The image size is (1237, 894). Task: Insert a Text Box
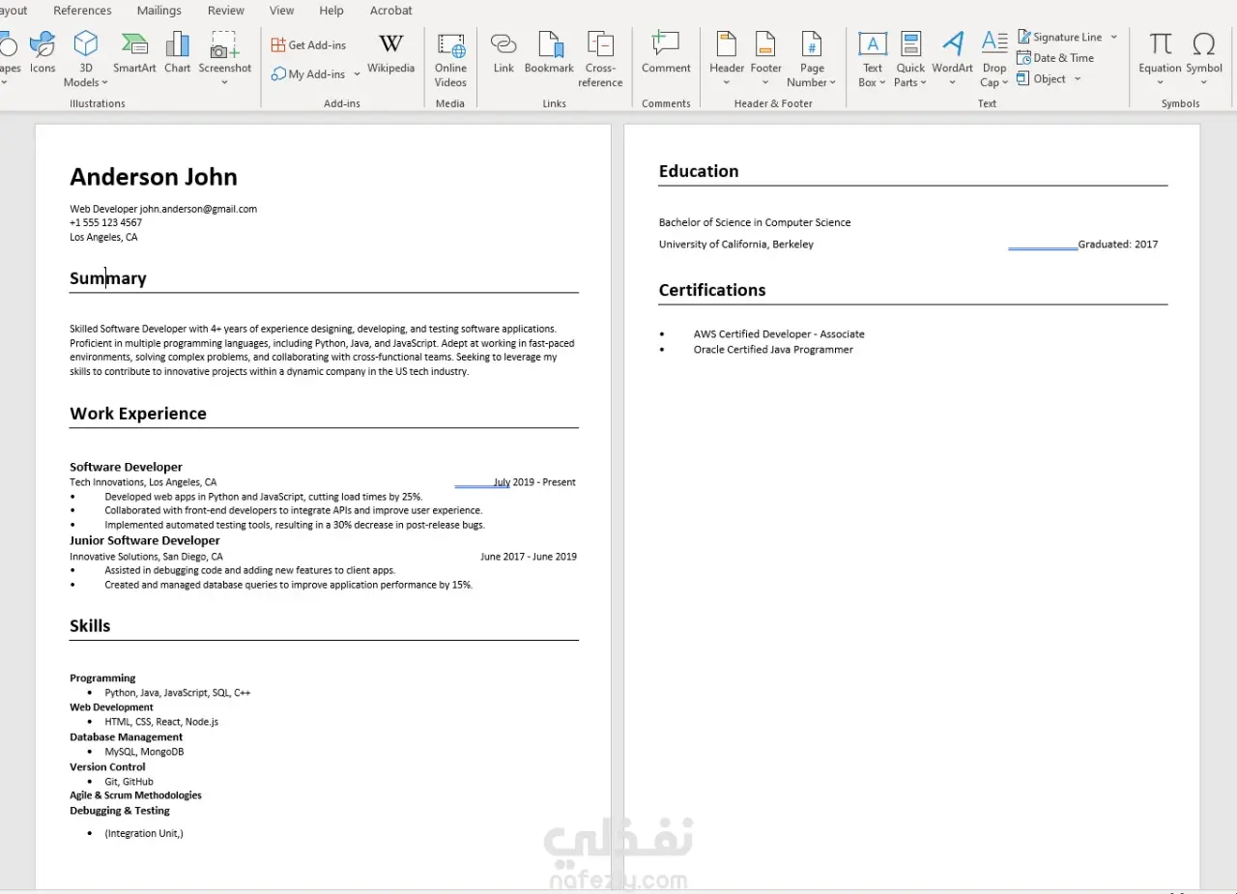pyautogui.click(x=872, y=60)
